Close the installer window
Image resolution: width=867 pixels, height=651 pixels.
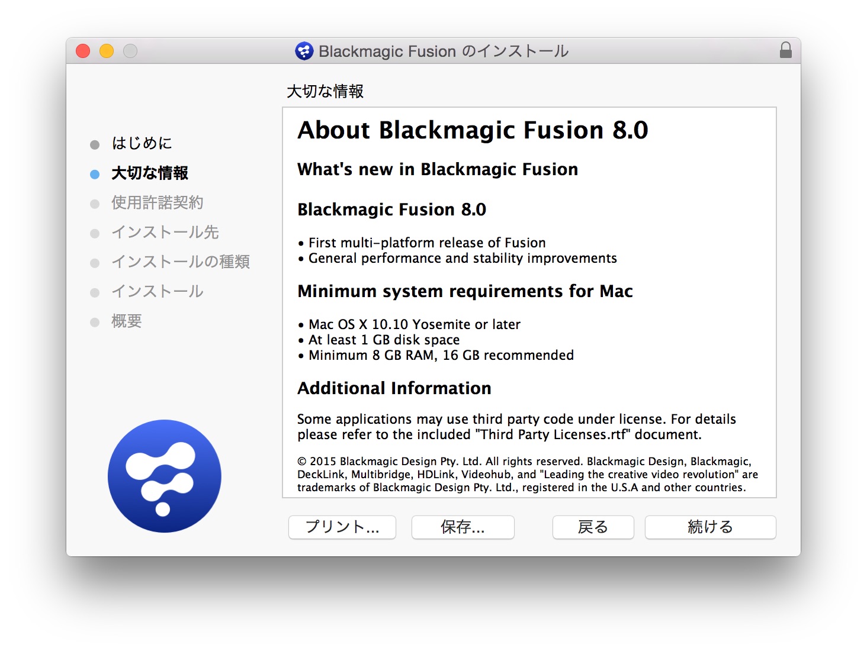(x=83, y=51)
